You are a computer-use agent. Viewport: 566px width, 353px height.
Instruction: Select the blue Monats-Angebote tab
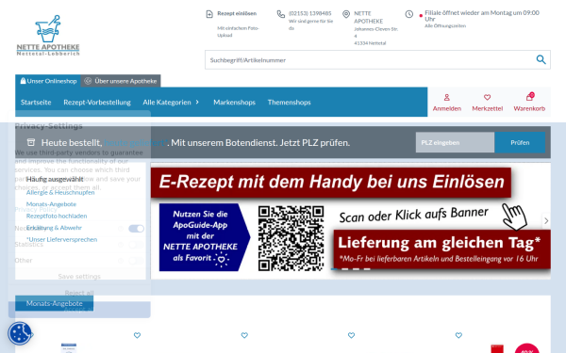pyautogui.click(x=54, y=303)
